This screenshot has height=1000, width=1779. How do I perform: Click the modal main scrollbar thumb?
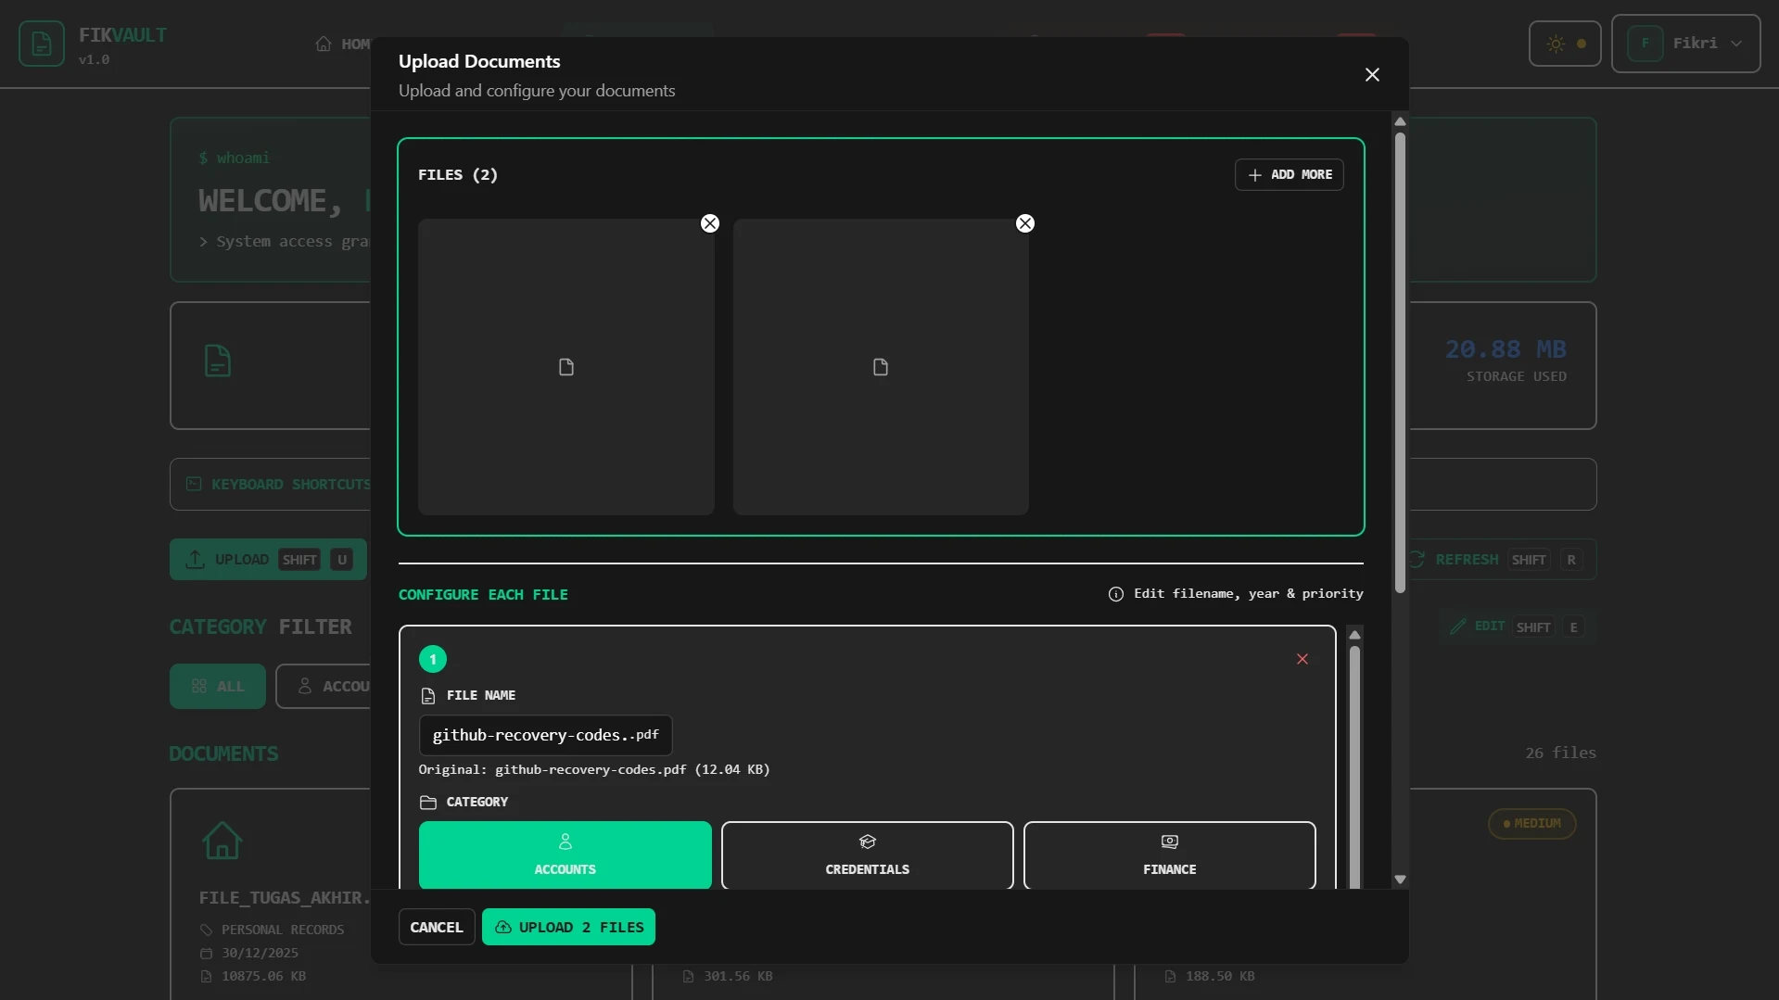1400,361
